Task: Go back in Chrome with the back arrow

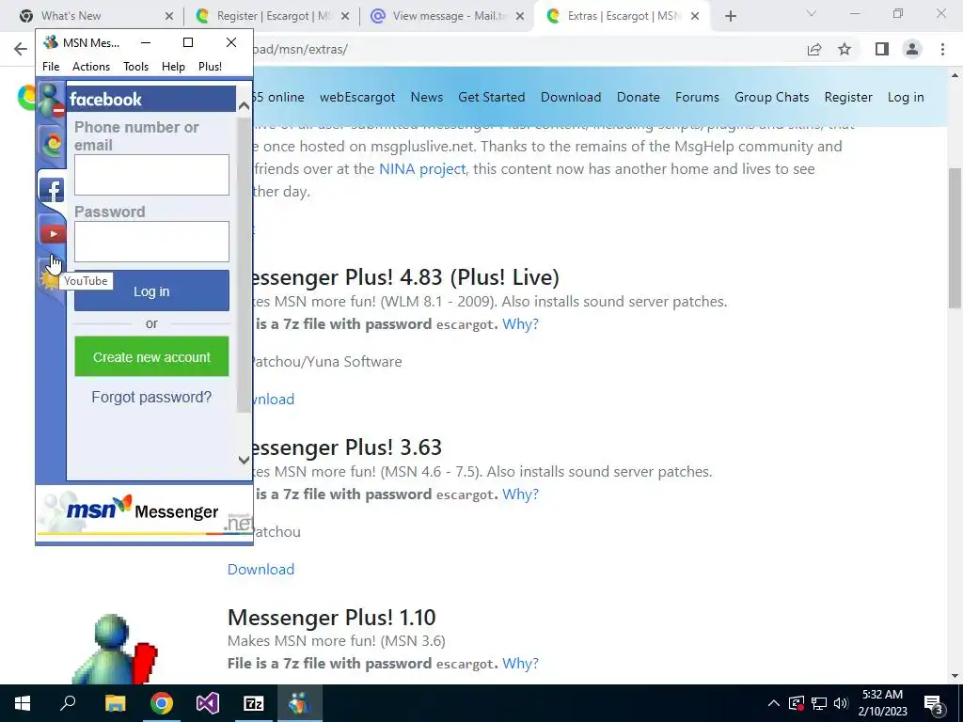Action: [21, 49]
